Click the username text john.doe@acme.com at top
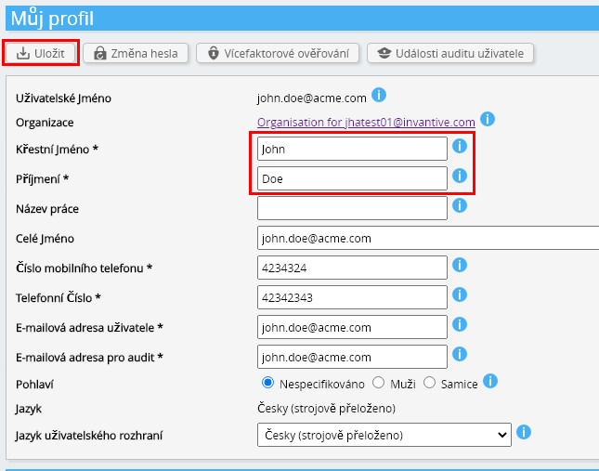 coord(312,98)
